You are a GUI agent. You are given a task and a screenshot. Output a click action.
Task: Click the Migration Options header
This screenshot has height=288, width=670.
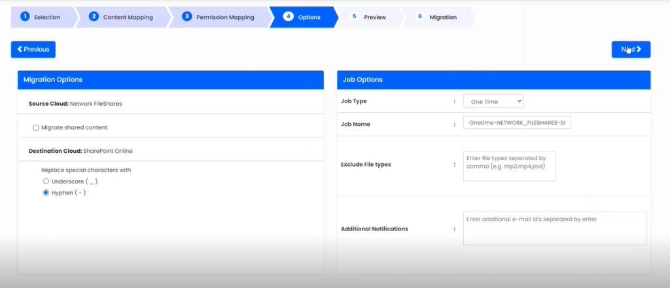(x=171, y=80)
